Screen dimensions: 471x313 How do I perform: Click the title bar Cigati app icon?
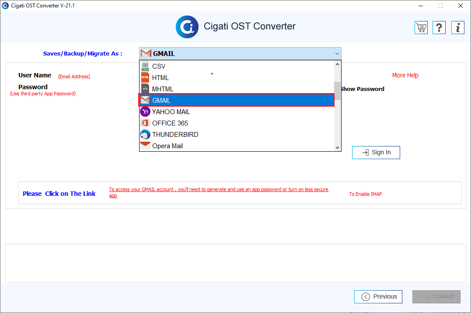(x=5, y=5)
